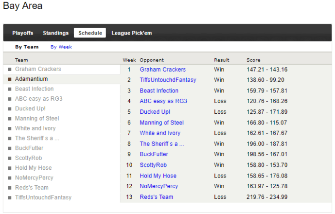Pick Hold My Hose in team list

click(34, 168)
